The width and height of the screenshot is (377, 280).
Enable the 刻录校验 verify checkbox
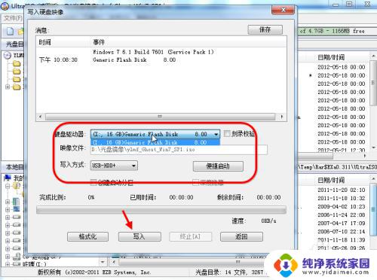[227, 133]
